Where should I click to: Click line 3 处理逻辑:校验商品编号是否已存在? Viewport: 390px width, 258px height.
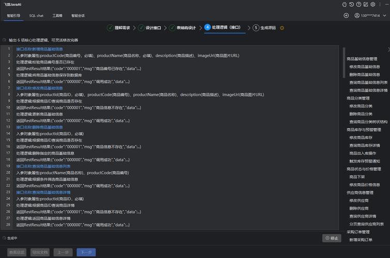click(46, 62)
